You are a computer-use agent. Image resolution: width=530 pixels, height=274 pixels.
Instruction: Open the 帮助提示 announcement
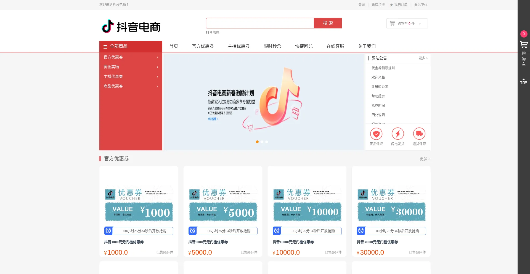pyautogui.click(x=378, y=96)
